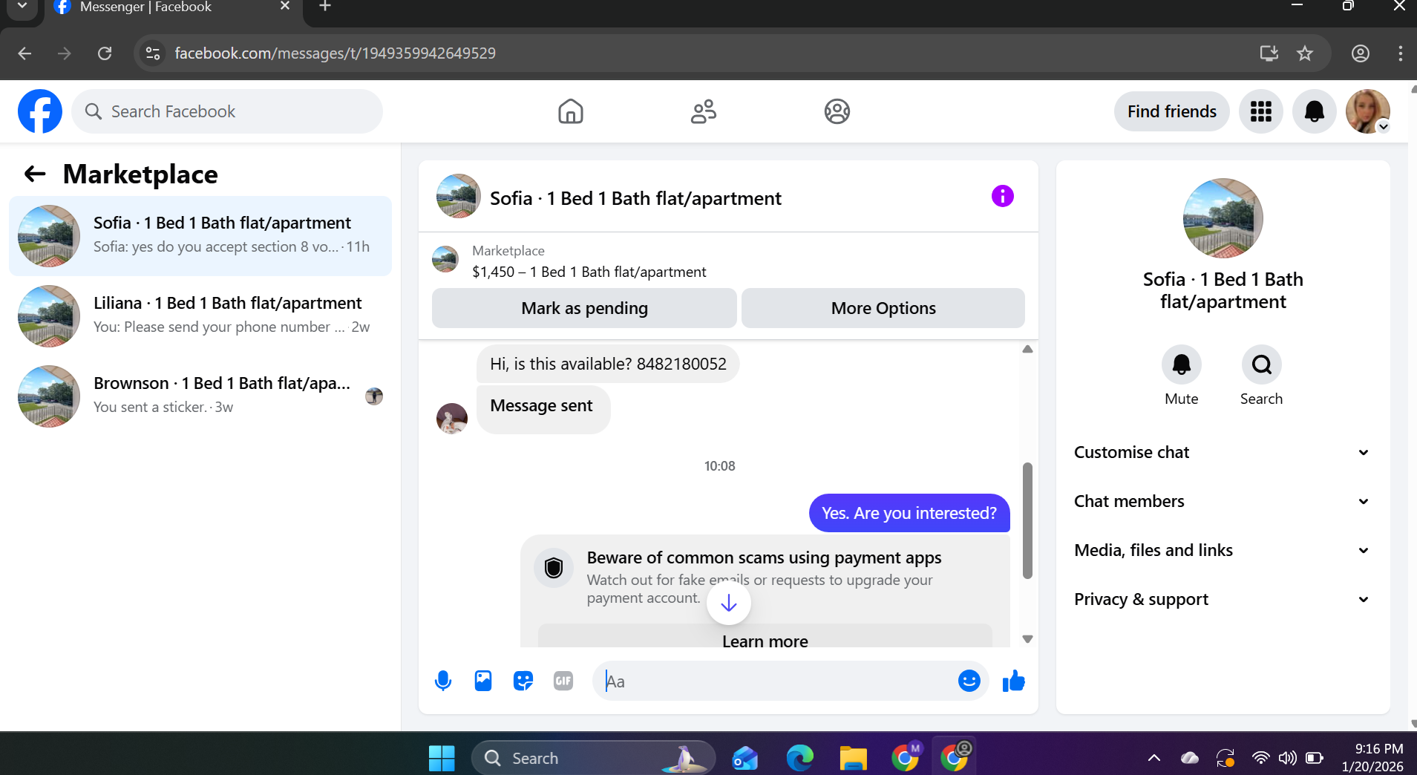Open Facebook notifications bell
The image size is (1417, 775).
click(1314, 111)
